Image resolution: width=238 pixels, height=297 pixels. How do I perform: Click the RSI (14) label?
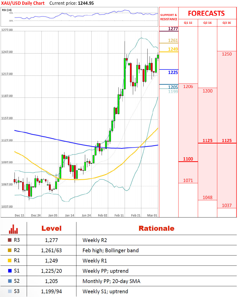point(7,10)
